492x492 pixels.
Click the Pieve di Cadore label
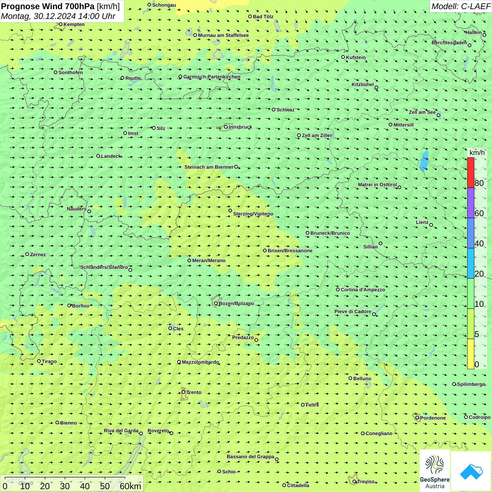click(x=352, y=311)
